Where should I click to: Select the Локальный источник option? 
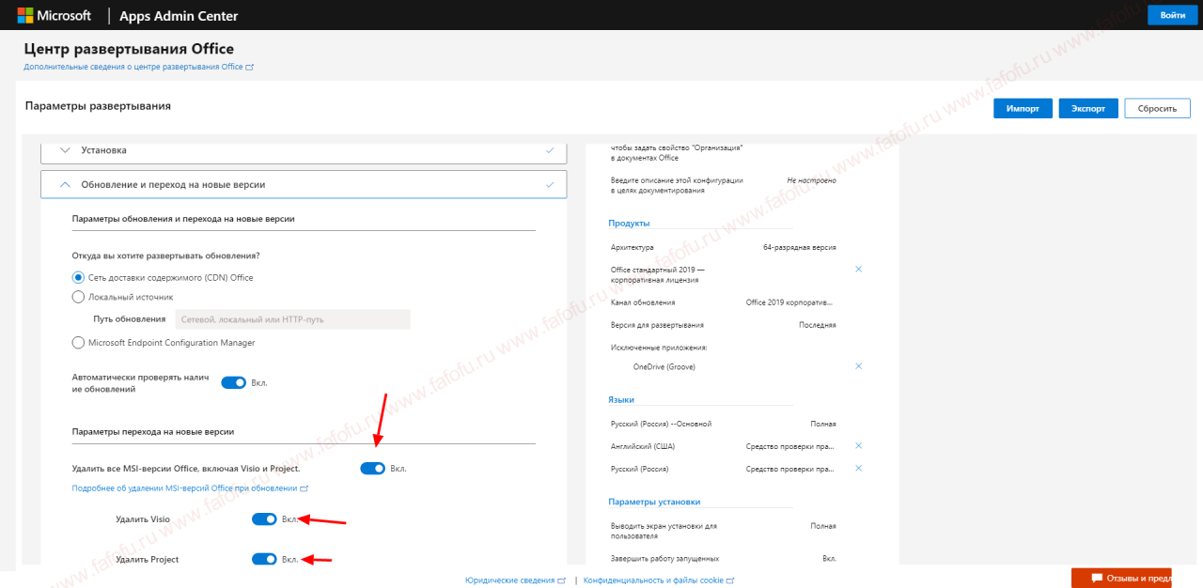[x=78, y=297]
